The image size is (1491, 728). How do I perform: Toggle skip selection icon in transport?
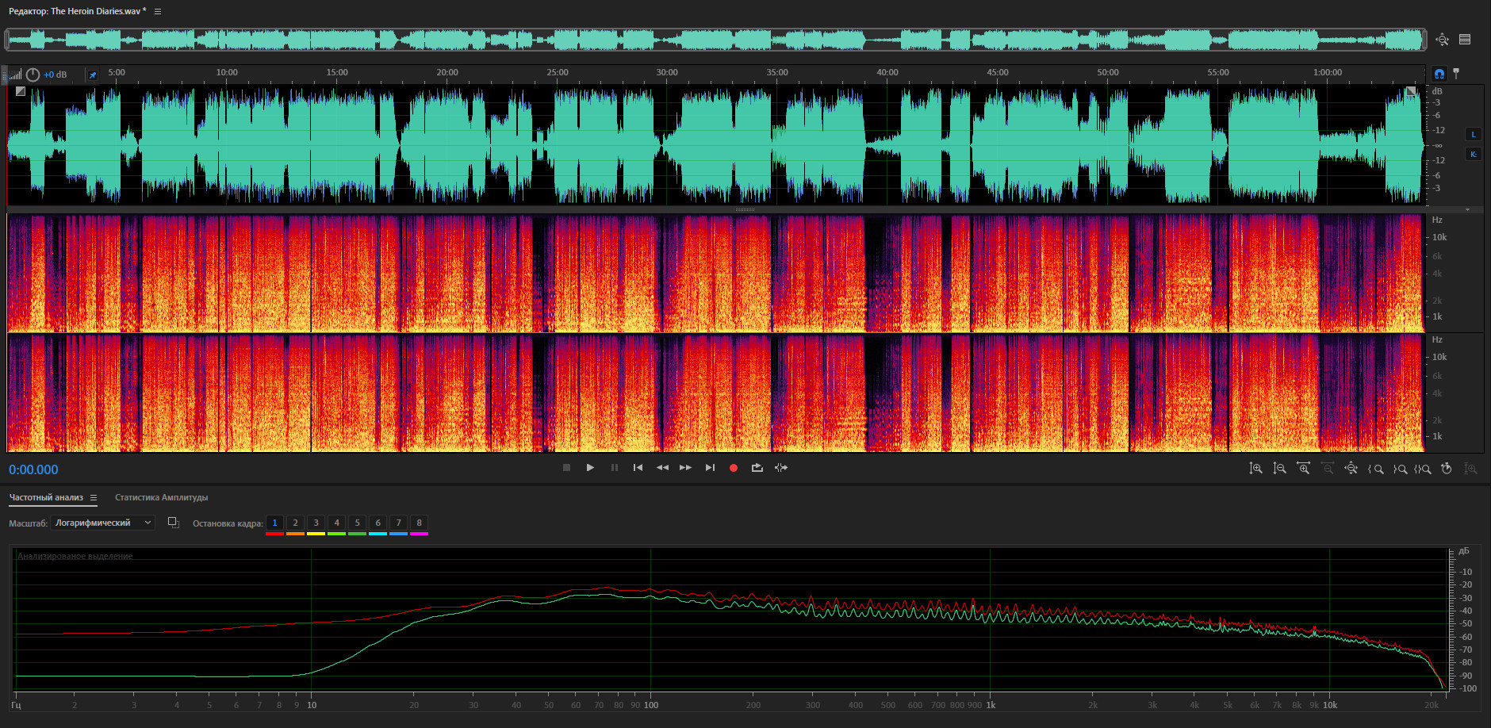pyautogui.click(x=781, y=468)
